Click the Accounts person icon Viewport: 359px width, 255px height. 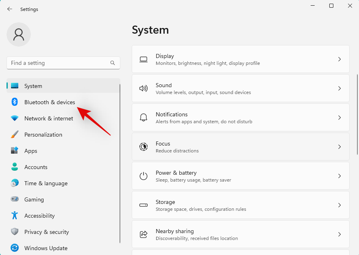(15, 167)
